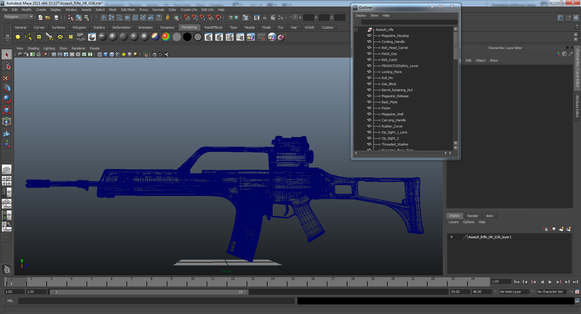
Task: Go to start of playback range
Action: point(517,282)
